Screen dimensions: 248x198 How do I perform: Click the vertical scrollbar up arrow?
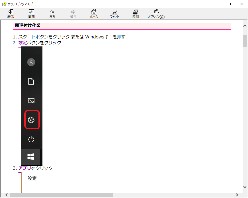(x=245, y=26)
